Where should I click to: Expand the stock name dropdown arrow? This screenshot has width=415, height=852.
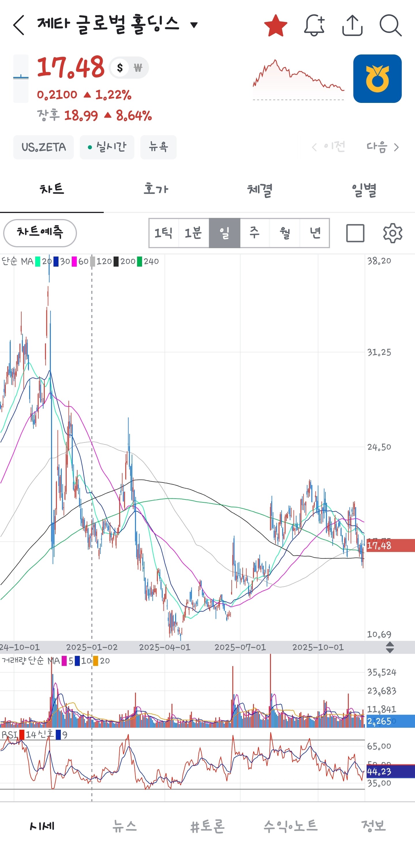click(194, 25)
